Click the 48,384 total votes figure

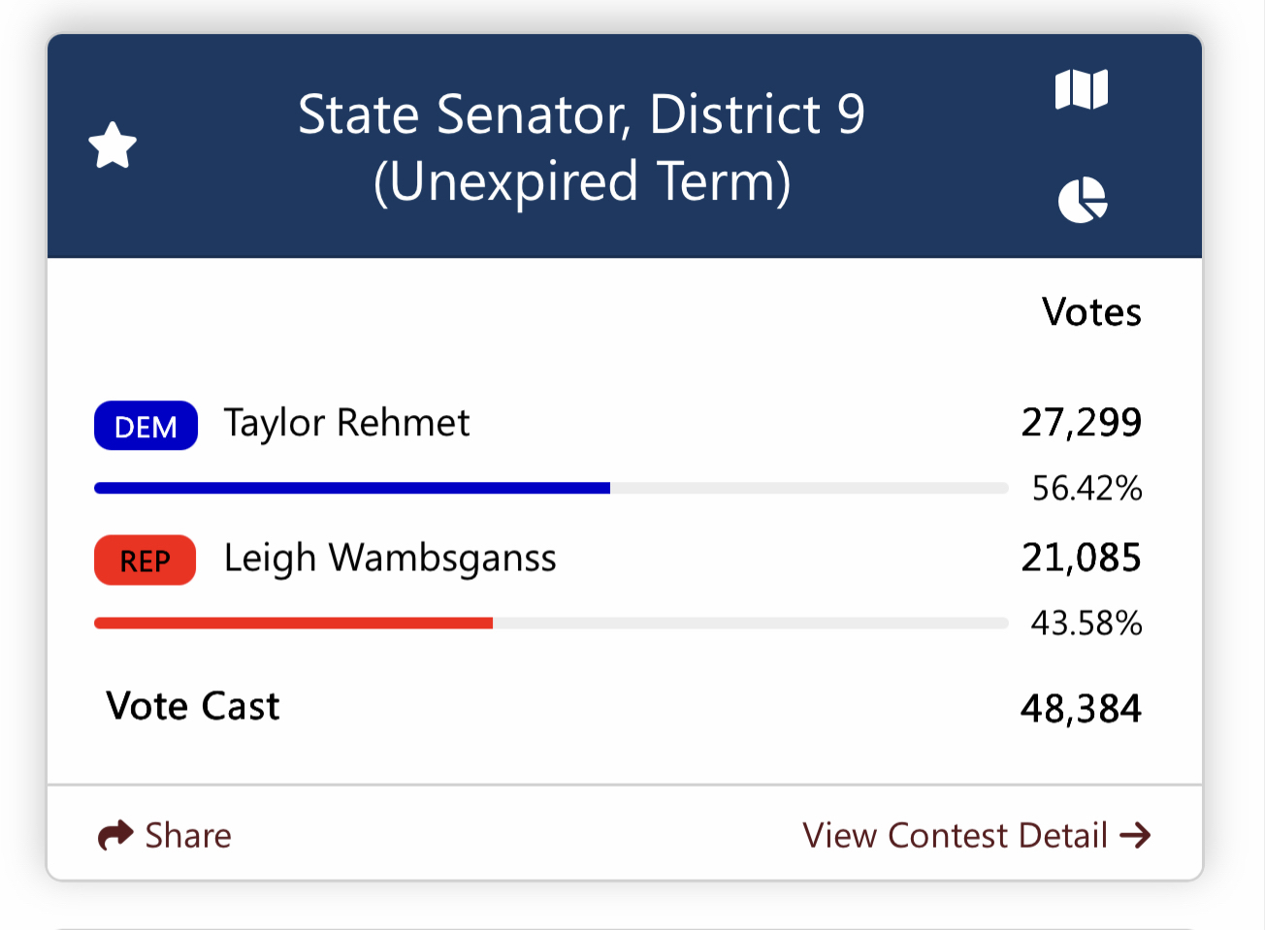click(x=1081, y=709)
